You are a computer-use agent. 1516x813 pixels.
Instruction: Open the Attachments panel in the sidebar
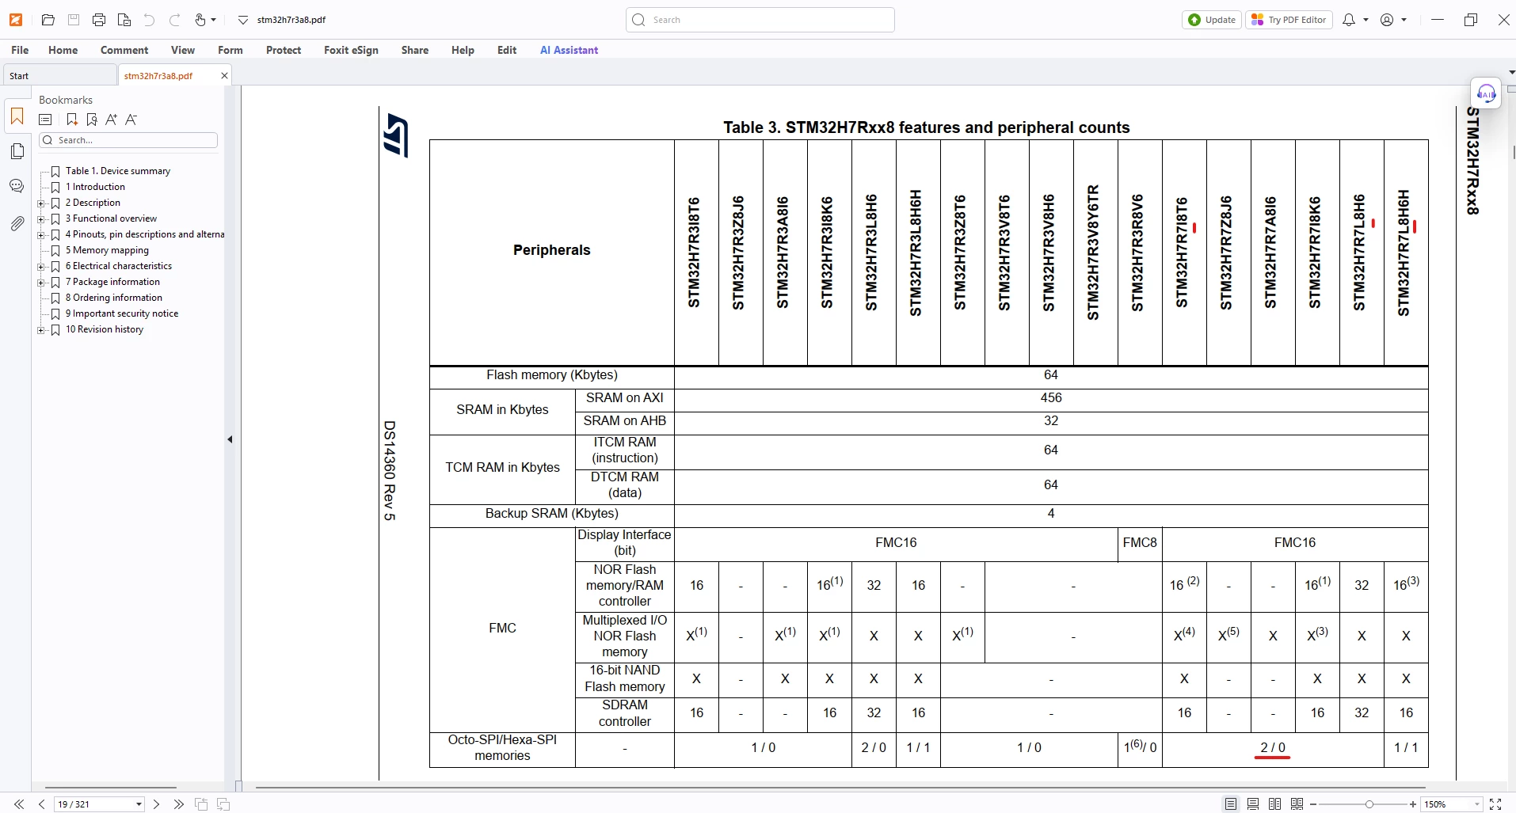(x=17, y=224)
